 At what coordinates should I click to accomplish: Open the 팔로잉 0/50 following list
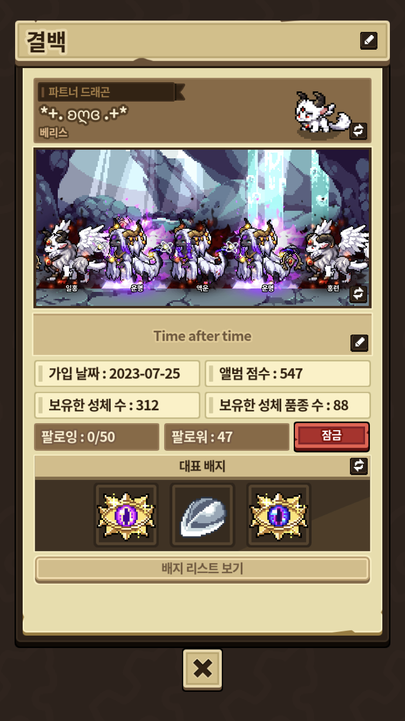tap(97, 437)
